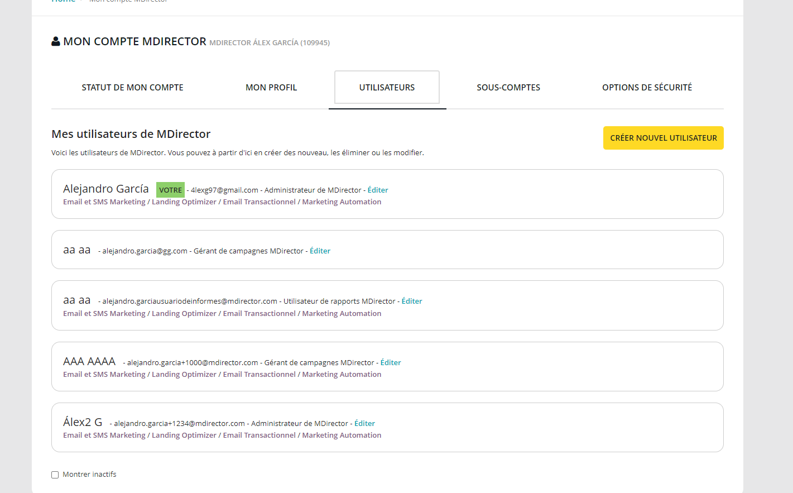Screen dimensions: 793x493
Task: Go to the Sous-comptes tab
Action: pos(508,88)
